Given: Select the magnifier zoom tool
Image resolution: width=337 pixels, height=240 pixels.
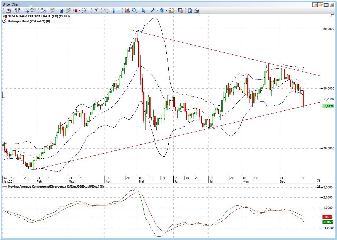Looking at the screenshot, I should [x=134, y=10].
